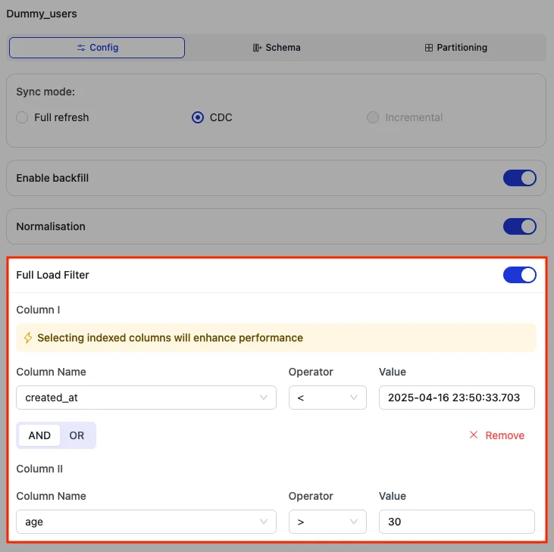Click the created_at timestamp value field

456,398
